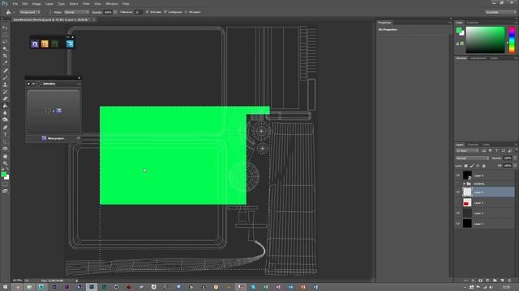The height and width of the screenshot is (291, 519).
Task: Show the layer with red thumbnail
Action: click(x=458, y=203)
